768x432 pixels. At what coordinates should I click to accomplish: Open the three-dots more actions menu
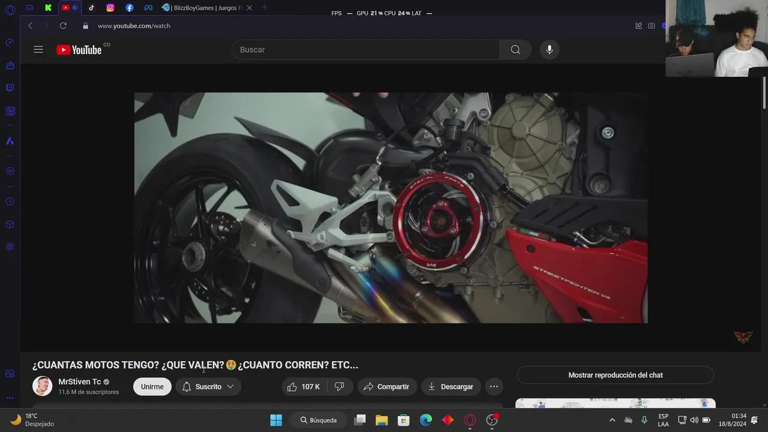pos(494,387)
